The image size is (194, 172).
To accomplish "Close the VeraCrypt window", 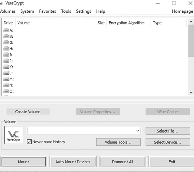I will (x=190, y=3).
